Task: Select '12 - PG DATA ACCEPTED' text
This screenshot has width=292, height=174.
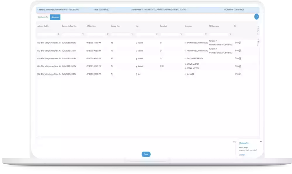Action: point(192,64)
